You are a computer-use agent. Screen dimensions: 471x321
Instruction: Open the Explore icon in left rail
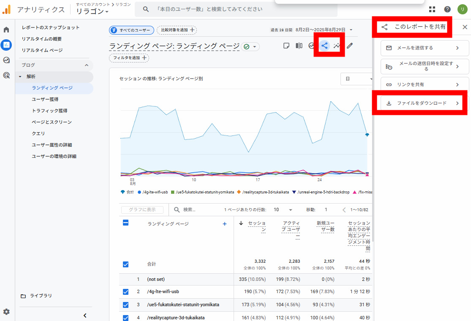(6, 60)
